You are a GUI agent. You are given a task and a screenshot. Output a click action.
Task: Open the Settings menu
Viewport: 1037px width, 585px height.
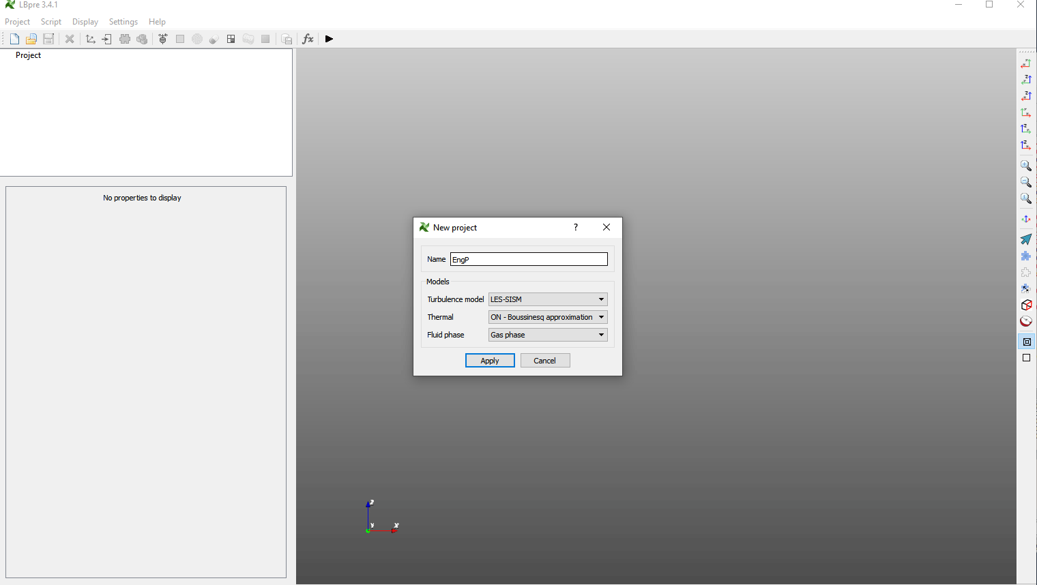pyautogui.click(x=123, y=22)
